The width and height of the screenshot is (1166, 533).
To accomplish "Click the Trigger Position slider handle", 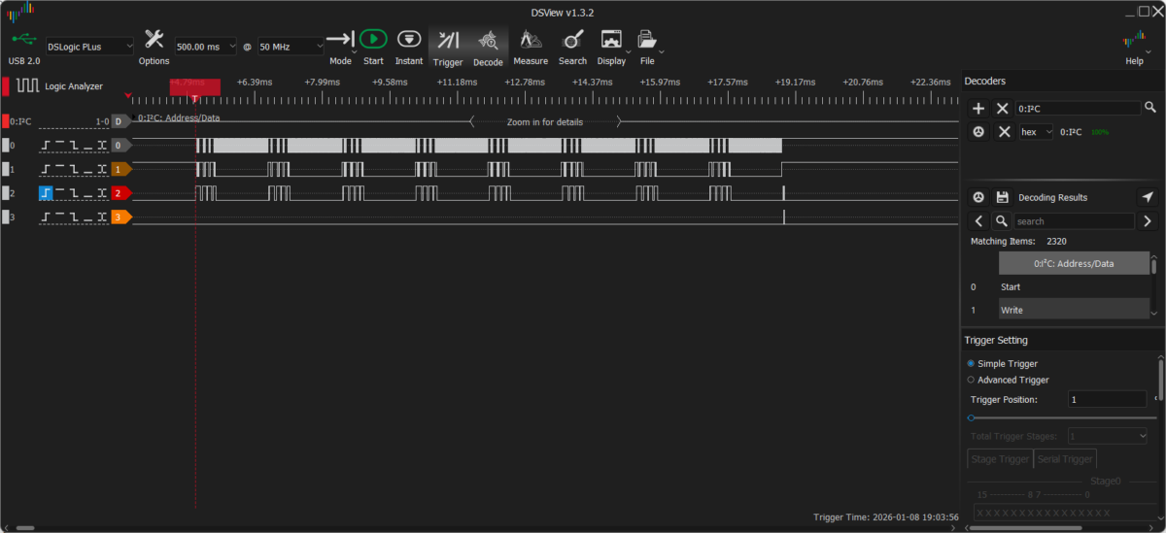I will tap(971, 417).
